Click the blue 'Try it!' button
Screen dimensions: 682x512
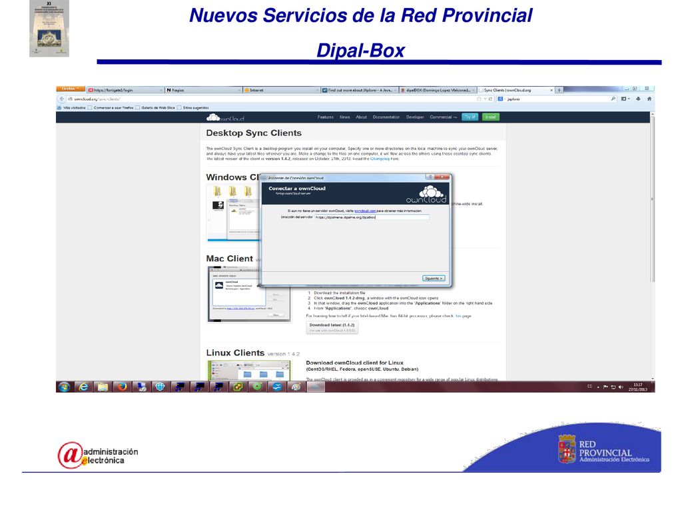point(470,117)
